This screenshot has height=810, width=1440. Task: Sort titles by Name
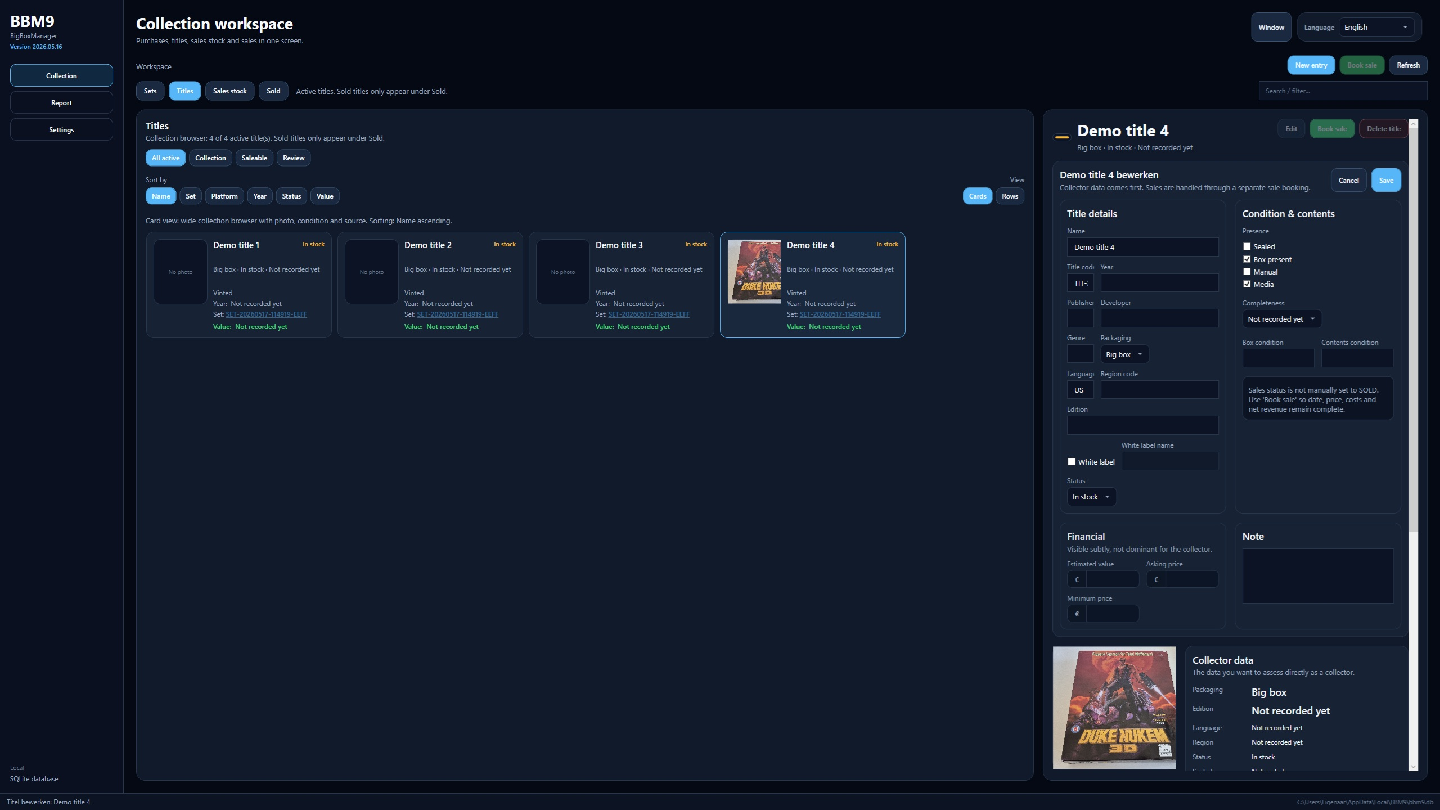point(161,196)
